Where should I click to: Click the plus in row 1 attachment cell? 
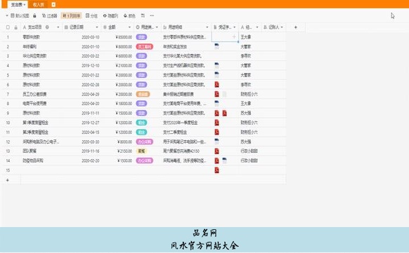coord(234,37)
